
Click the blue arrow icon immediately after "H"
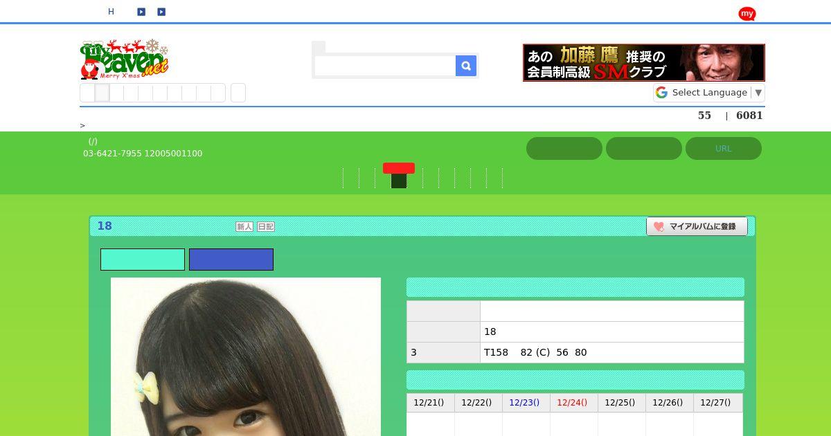tap(141, 12)
